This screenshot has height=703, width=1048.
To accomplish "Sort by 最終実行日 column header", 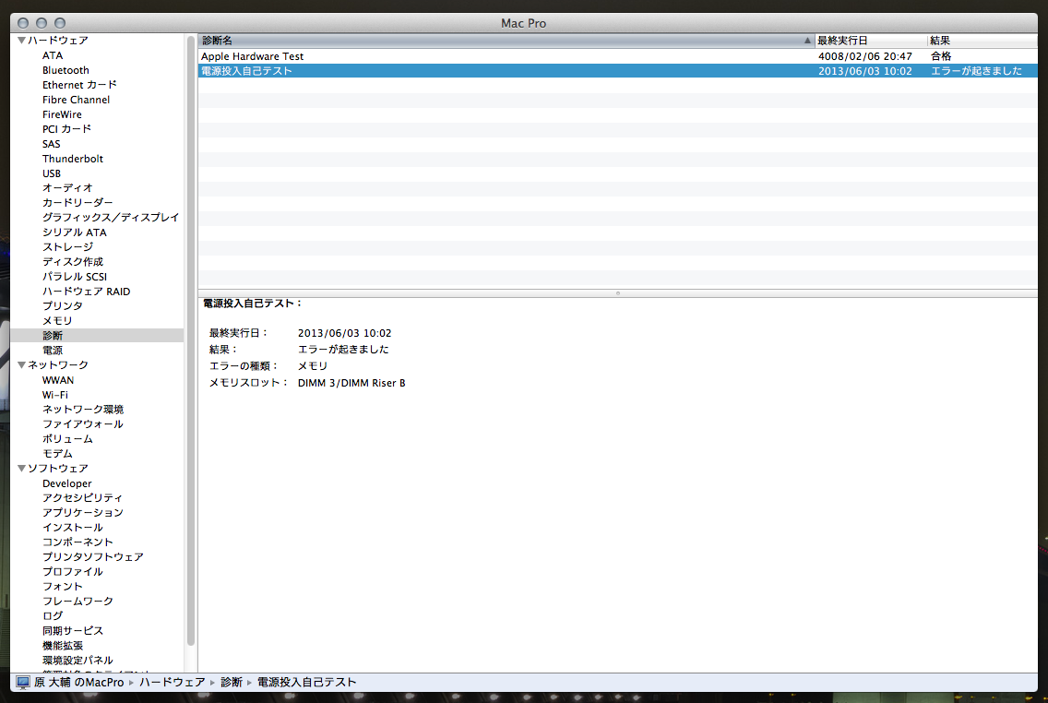I will click(x=871, y=41).
